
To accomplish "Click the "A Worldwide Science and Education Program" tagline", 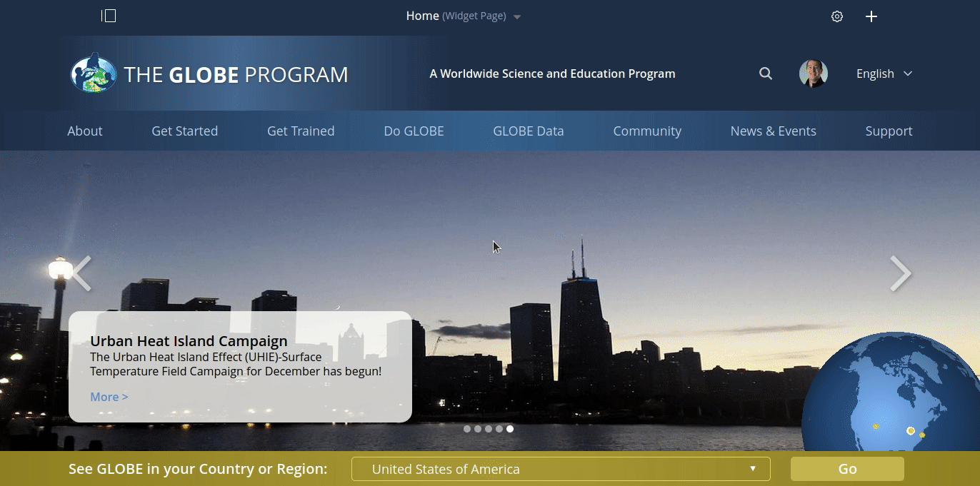I will 552,74.
